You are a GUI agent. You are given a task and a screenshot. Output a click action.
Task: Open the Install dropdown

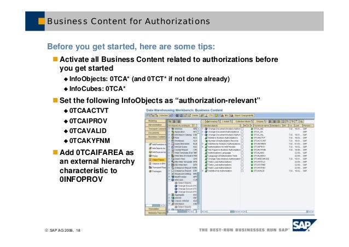tap(226, 121)
